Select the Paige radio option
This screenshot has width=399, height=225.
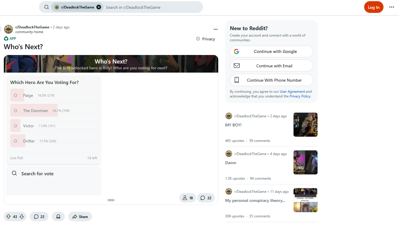pyautogui.click(x=16, y=95)
